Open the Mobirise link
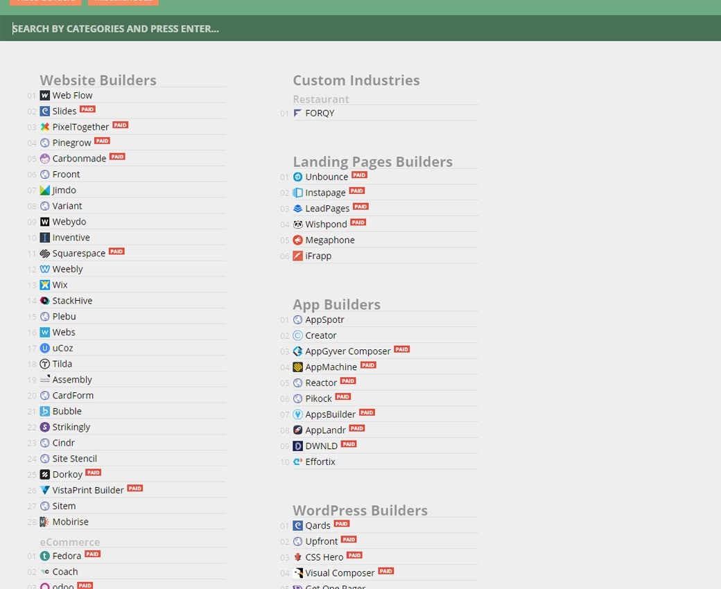This screenshot has height=589, width=721. (x=70, y=522)
